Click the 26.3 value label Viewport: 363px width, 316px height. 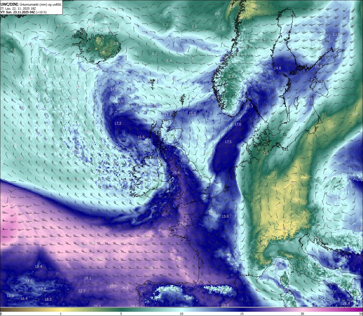click(x=124, y=288)
